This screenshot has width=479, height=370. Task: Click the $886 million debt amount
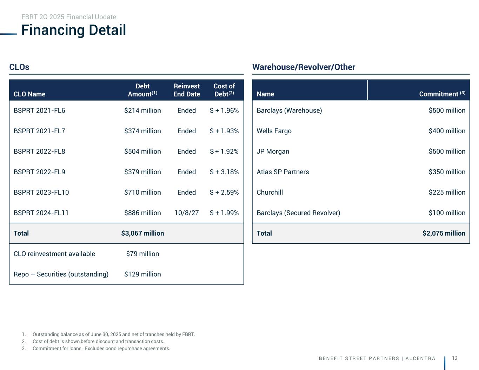(x=142, y=213)
